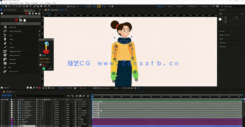245x127 pixels.
Task: Click the first workspace name in top bar
Action: pyautogui.click(x=160, y=6)
